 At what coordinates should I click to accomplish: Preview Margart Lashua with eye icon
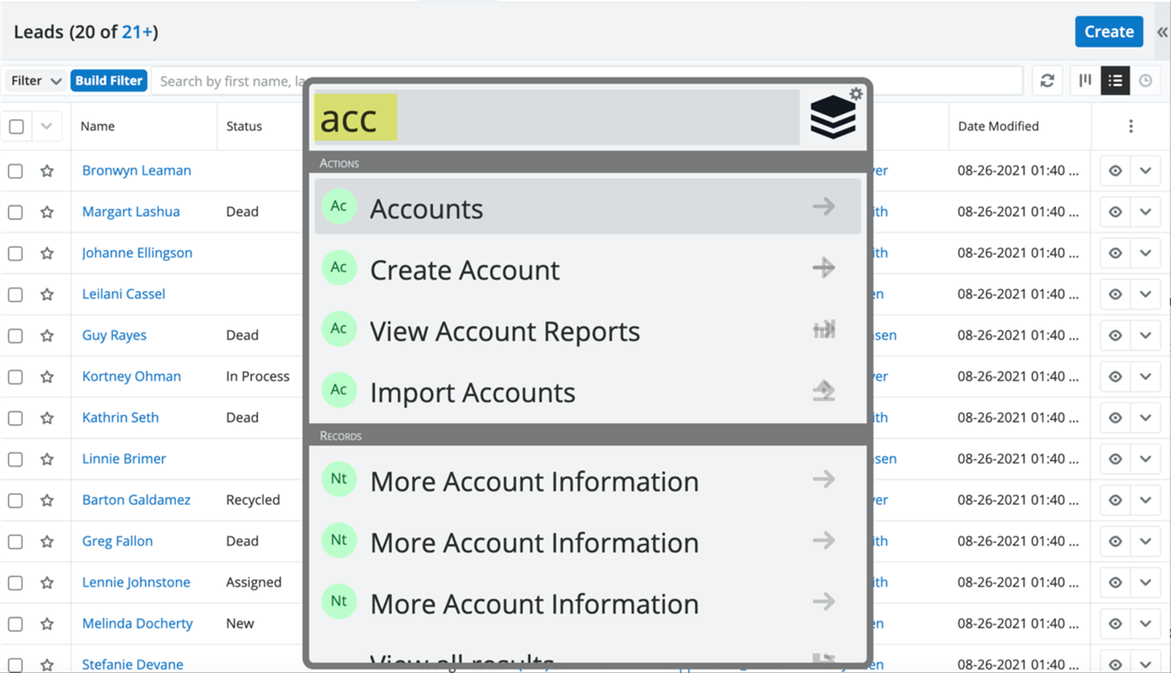click(1115, 212)
